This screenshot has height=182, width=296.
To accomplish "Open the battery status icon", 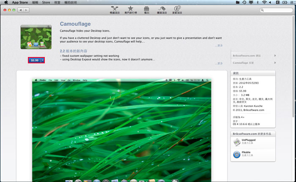I will (x=285, y=2).
